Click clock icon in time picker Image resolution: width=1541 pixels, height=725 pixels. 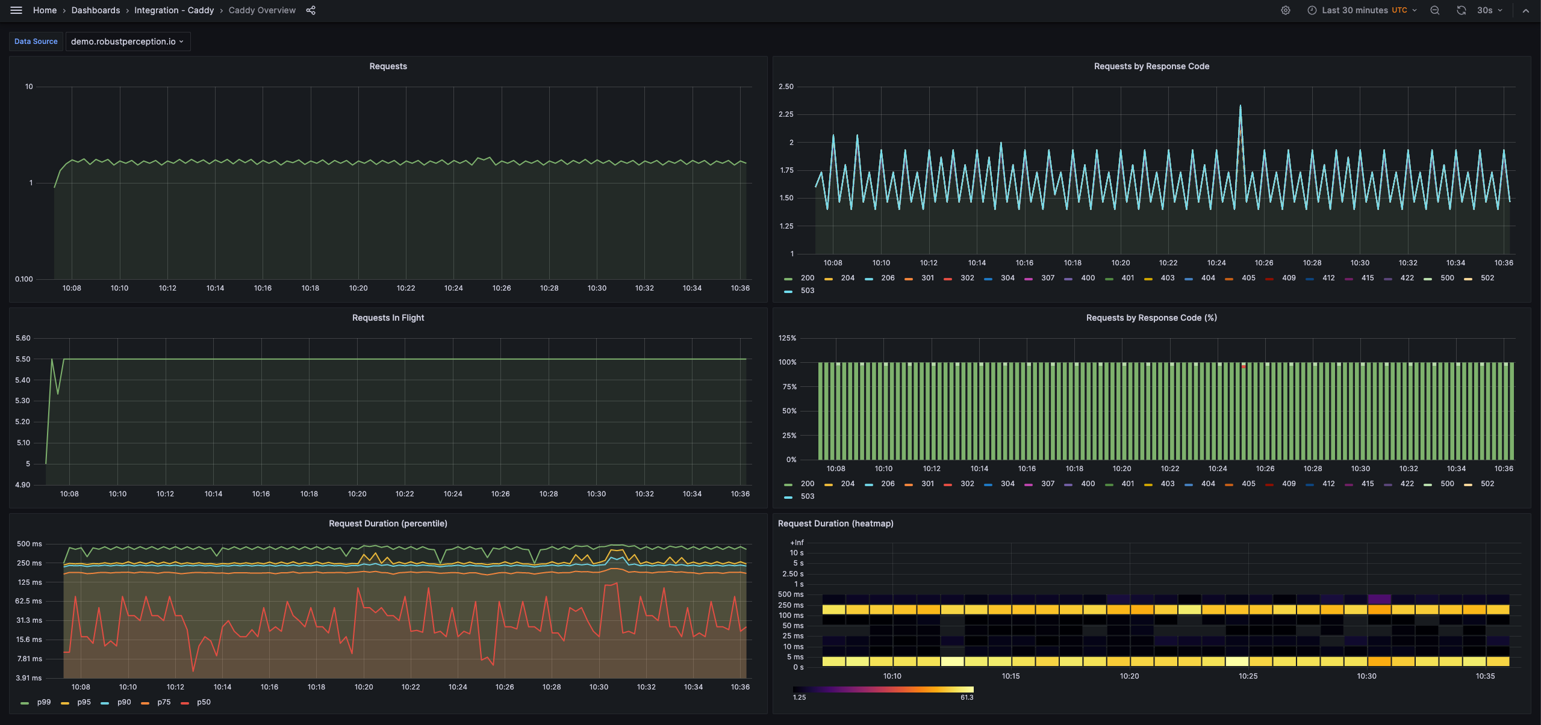1312,10
